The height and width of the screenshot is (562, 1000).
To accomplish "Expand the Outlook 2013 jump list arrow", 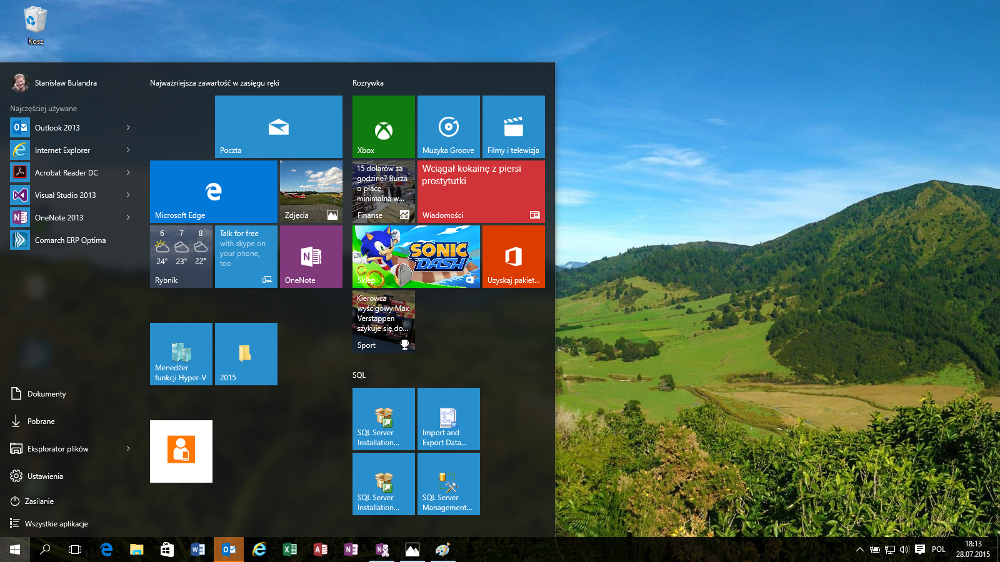I will pyautogui.click(x=128, y=127).
